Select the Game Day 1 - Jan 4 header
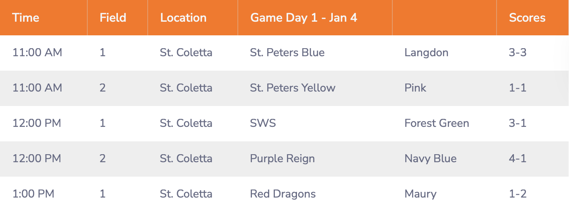 coord(304,18)
